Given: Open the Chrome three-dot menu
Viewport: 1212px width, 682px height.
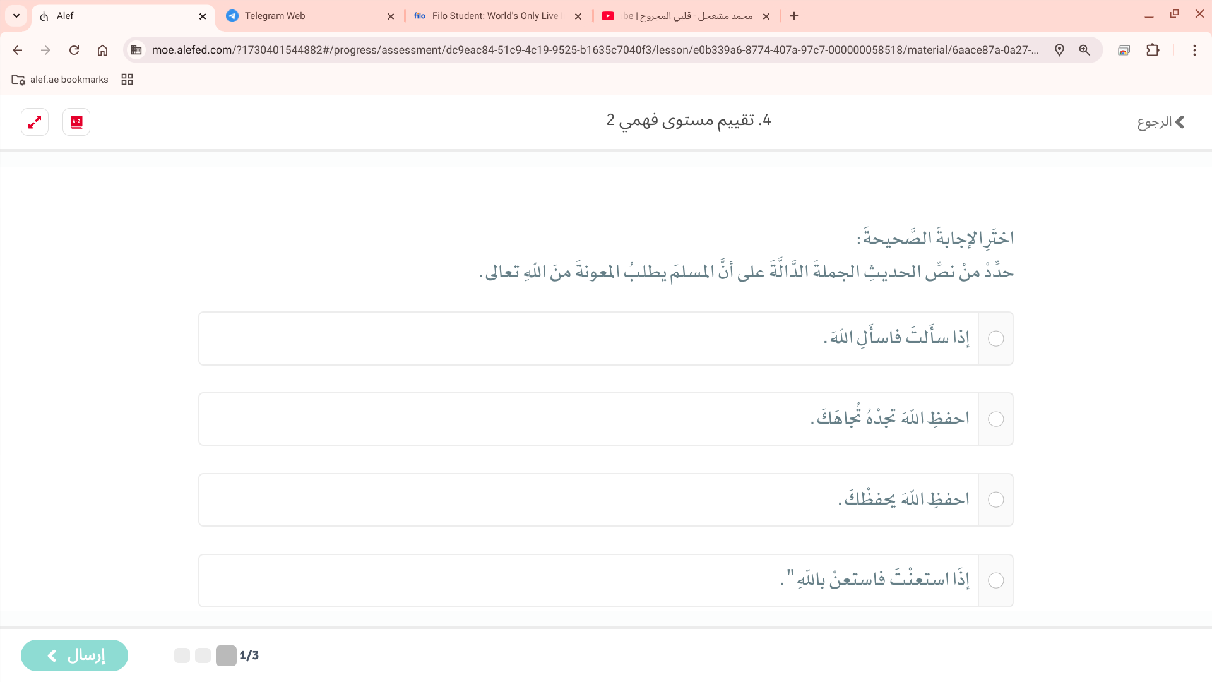Looking at the screenshot, I should pyautogui.click(x=1194, y=50).
